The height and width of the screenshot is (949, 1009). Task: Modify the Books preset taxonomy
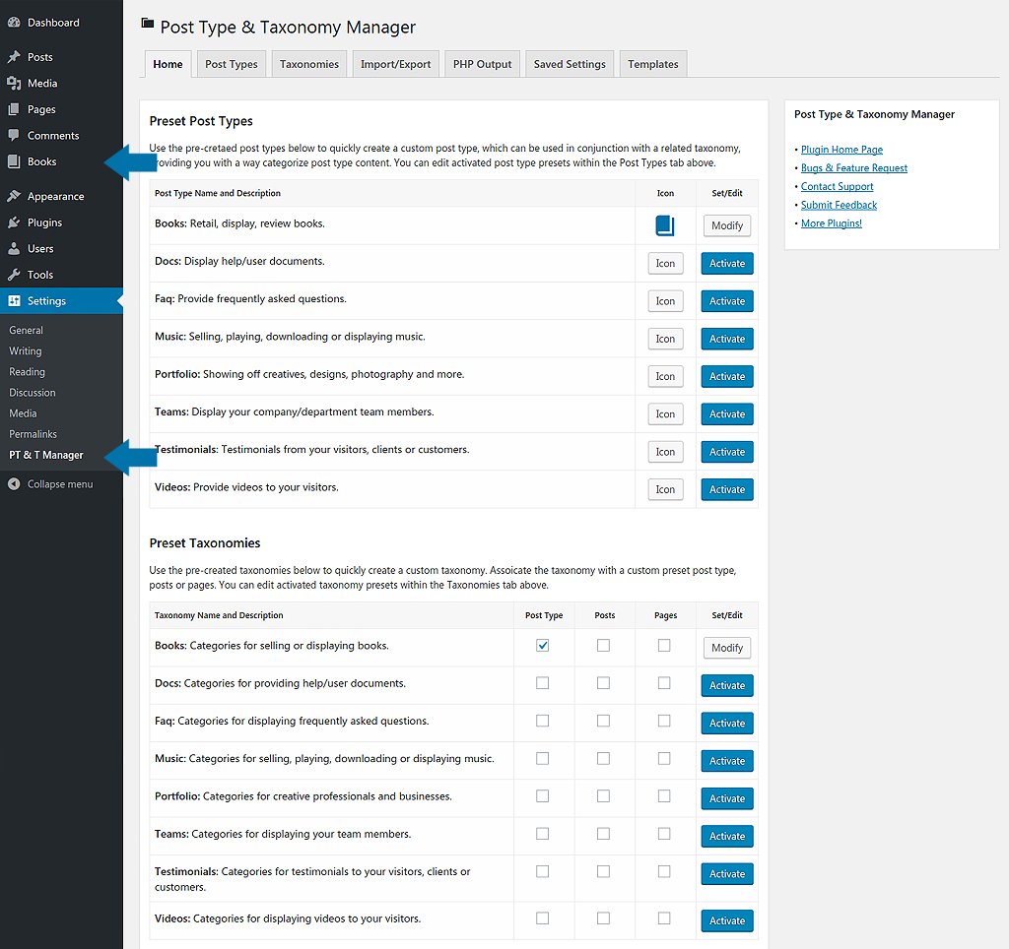pyautogui.click(x=727, y=648)
